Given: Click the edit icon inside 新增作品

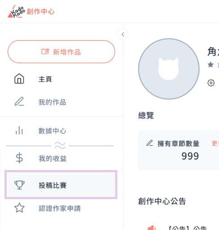Looking at the screenshot, I should pyautogui.click(x=45, y=51).
